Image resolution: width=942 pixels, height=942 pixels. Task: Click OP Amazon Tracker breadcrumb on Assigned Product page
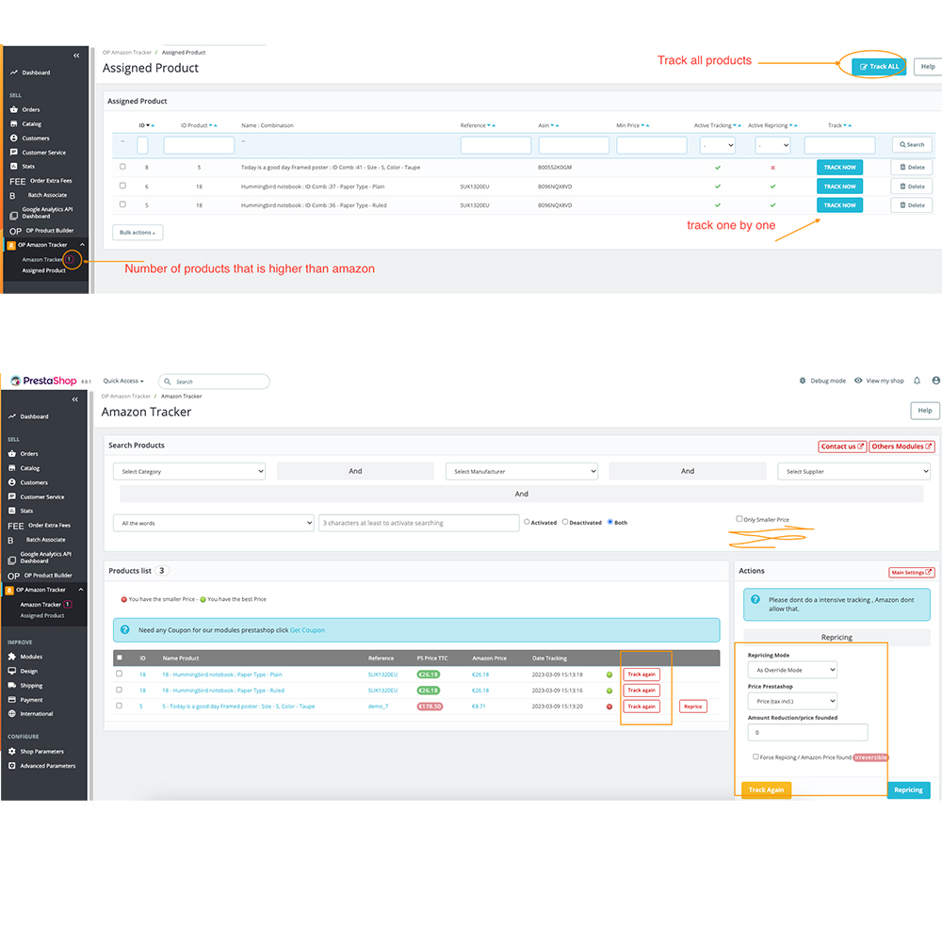point(127,53)
